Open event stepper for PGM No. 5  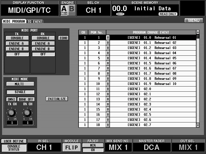[108, 58]
